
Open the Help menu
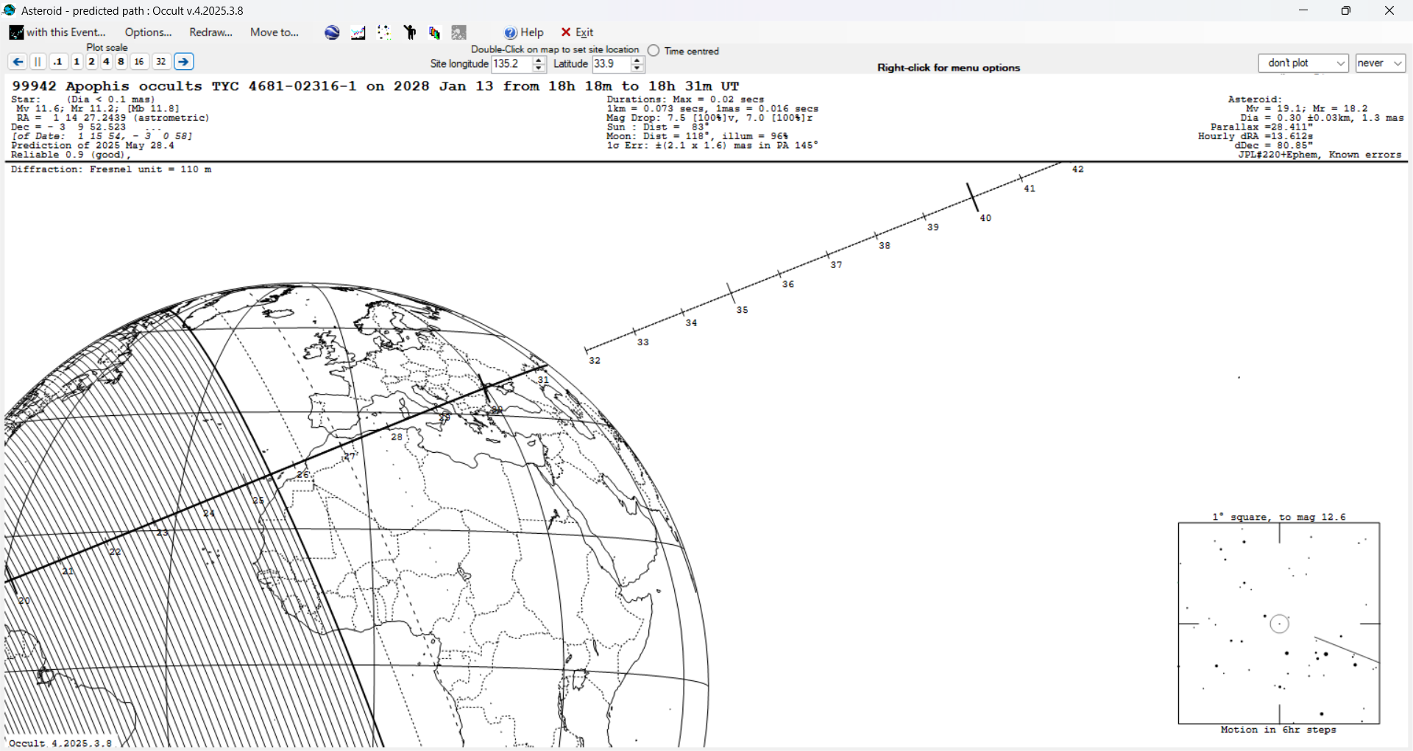[x=524, y=32]
